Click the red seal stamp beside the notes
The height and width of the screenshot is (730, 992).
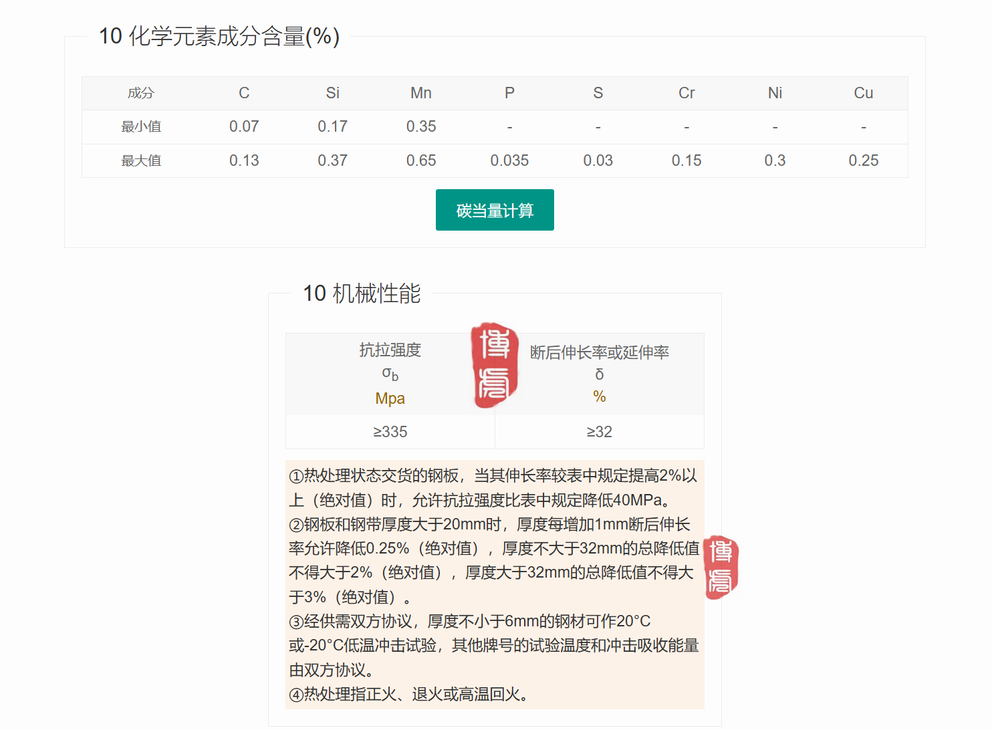coord(721,567)
